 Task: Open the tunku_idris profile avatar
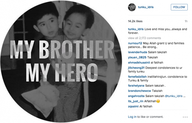(132, 7)
